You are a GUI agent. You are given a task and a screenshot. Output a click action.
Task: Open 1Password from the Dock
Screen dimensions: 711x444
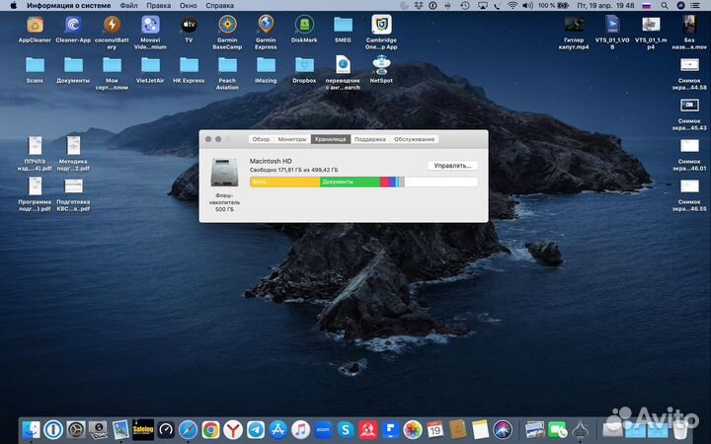tap(53, 429)
